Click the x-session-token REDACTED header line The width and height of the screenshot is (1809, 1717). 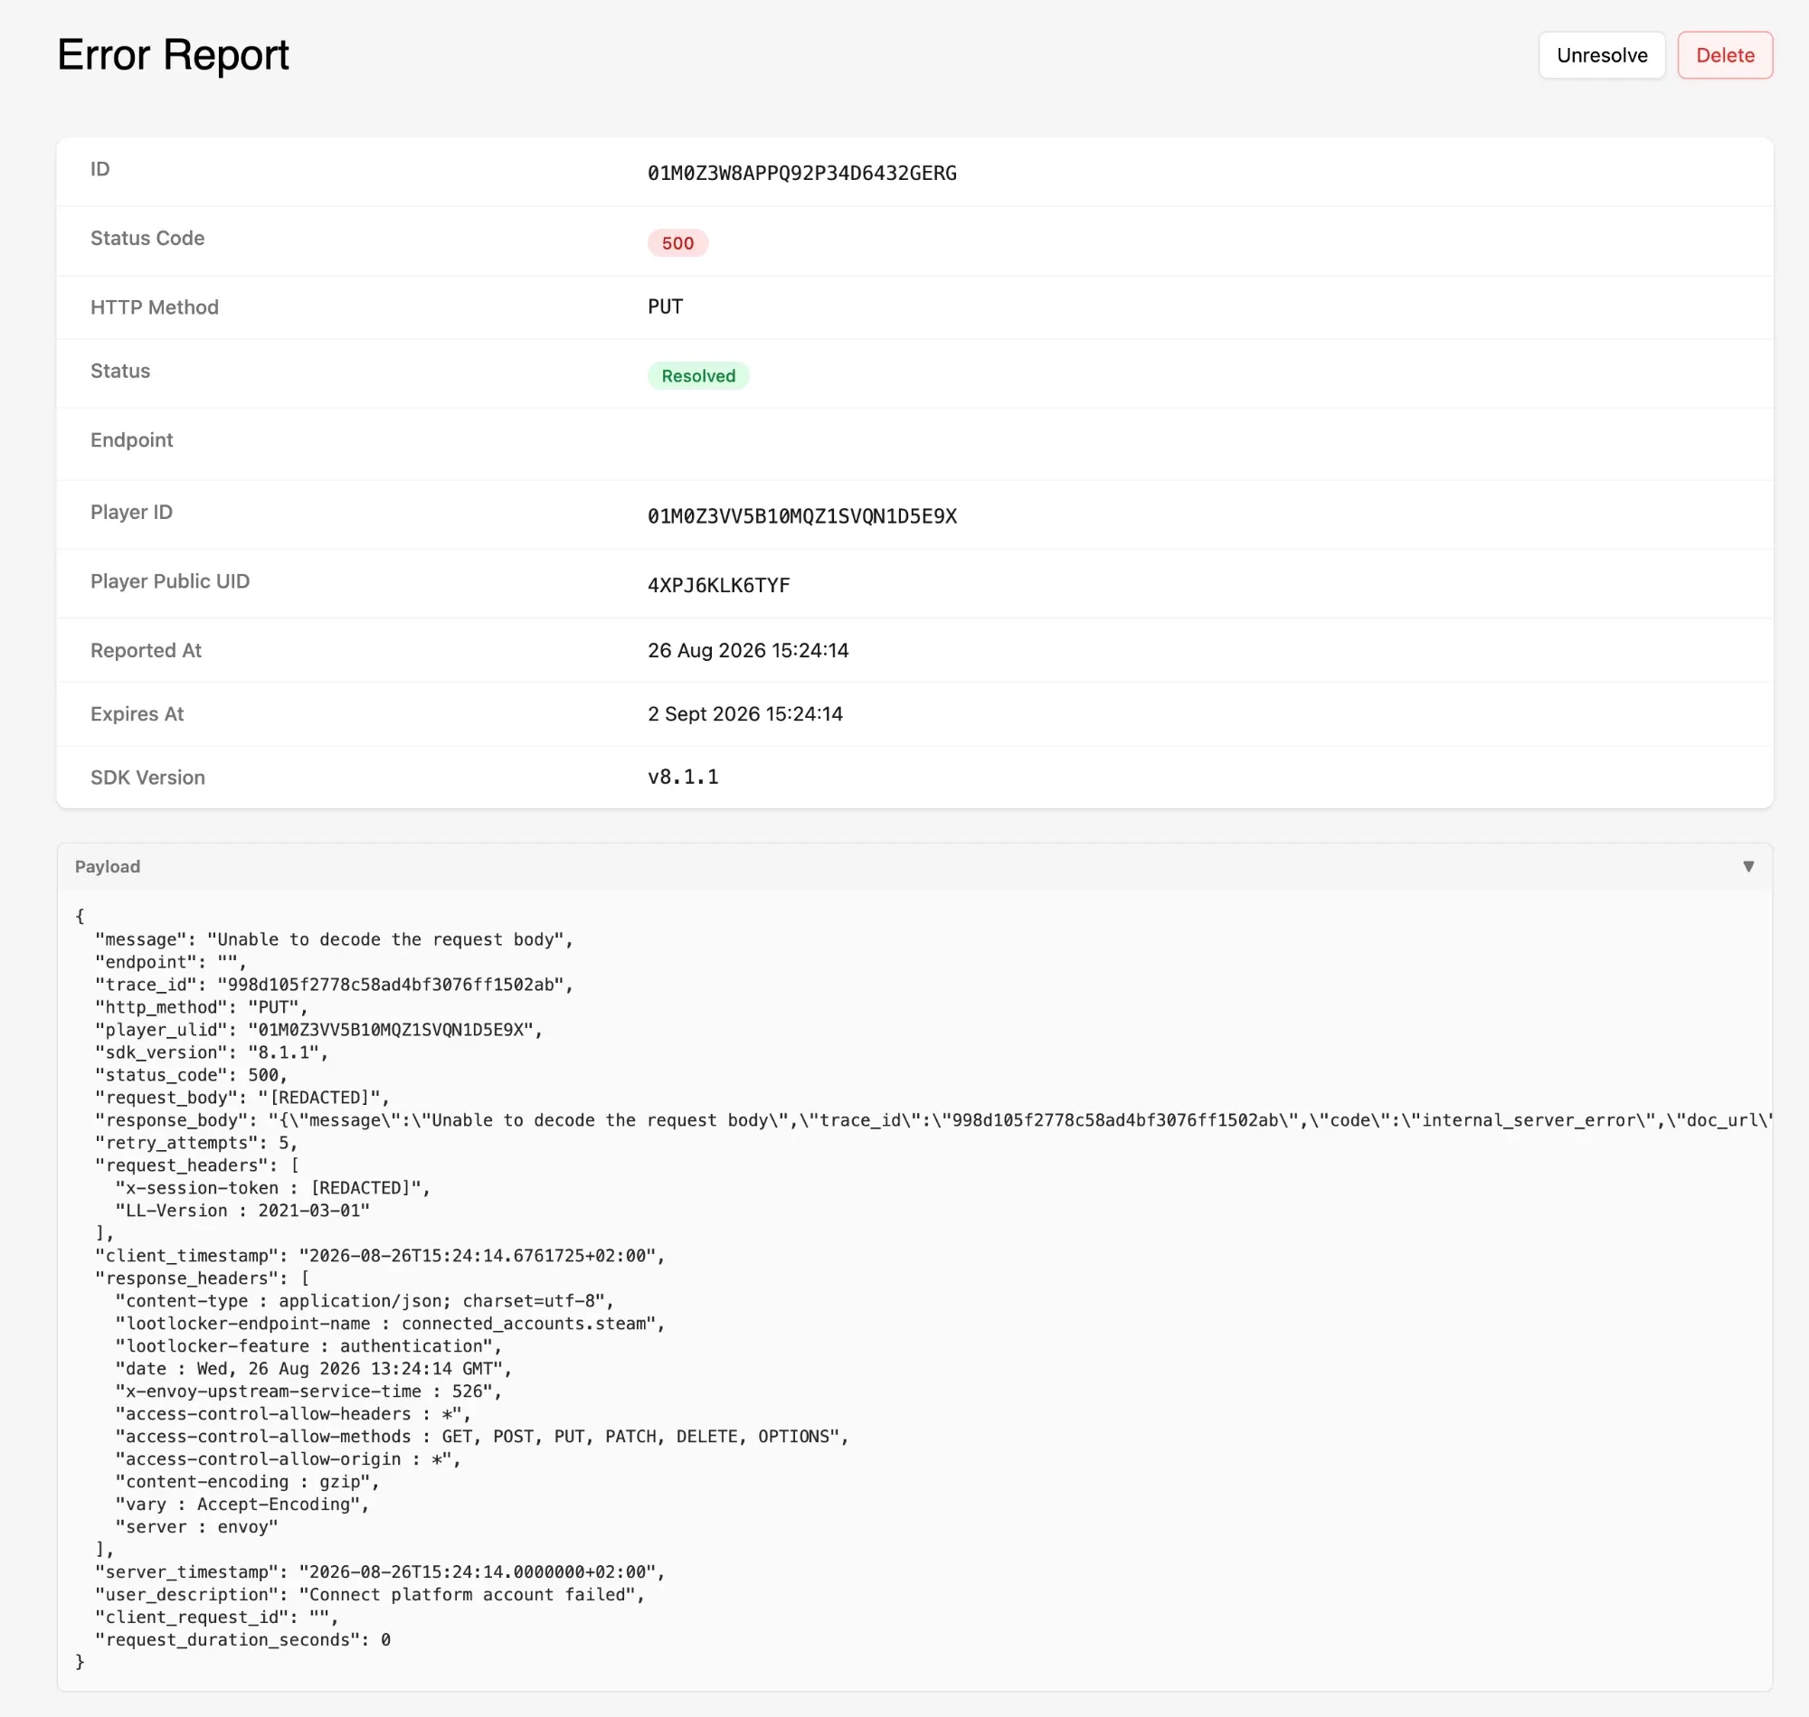coord(273,1188)
